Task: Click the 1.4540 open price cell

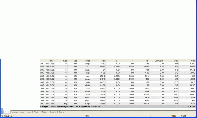Action: pos(102,79)
